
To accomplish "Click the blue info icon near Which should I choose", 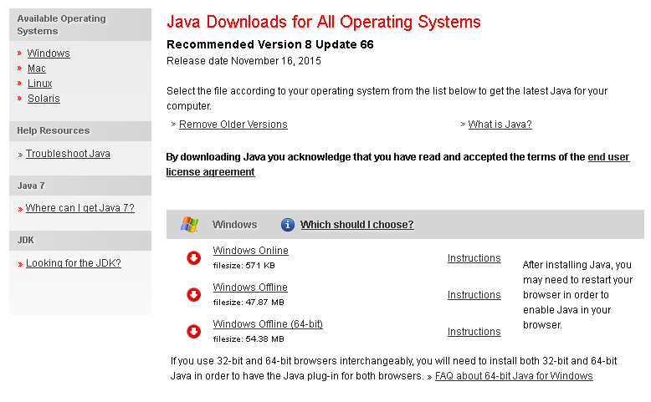I will (288, 225).
